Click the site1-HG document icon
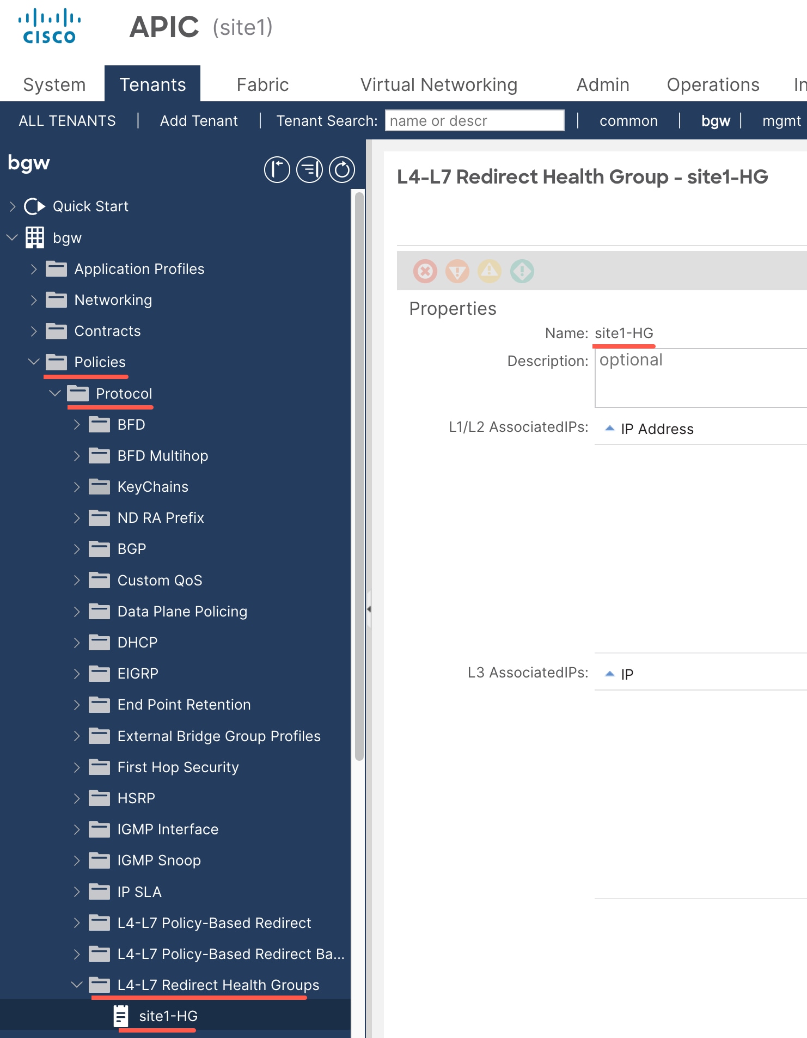 click(120, 1016)
